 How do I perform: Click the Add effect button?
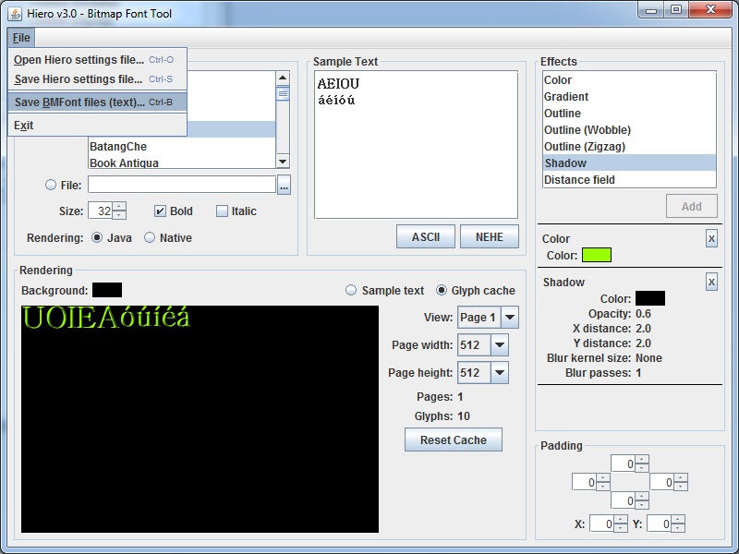coord(691,206)
